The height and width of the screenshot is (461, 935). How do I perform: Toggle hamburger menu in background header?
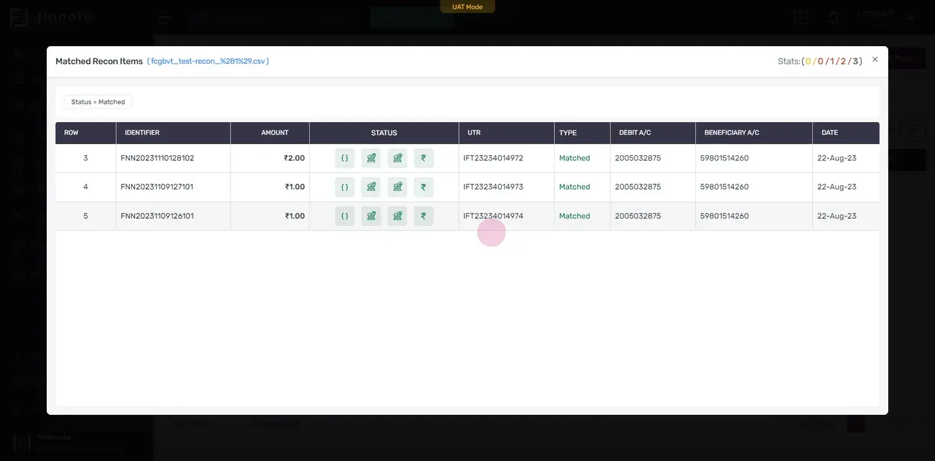click(164, 18)
